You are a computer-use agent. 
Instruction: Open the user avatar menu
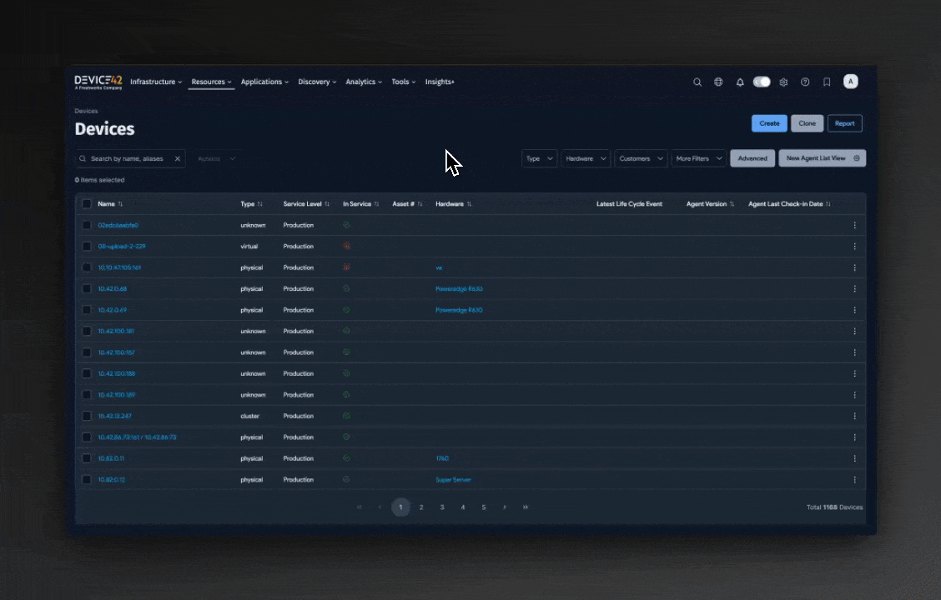point(850,81)
